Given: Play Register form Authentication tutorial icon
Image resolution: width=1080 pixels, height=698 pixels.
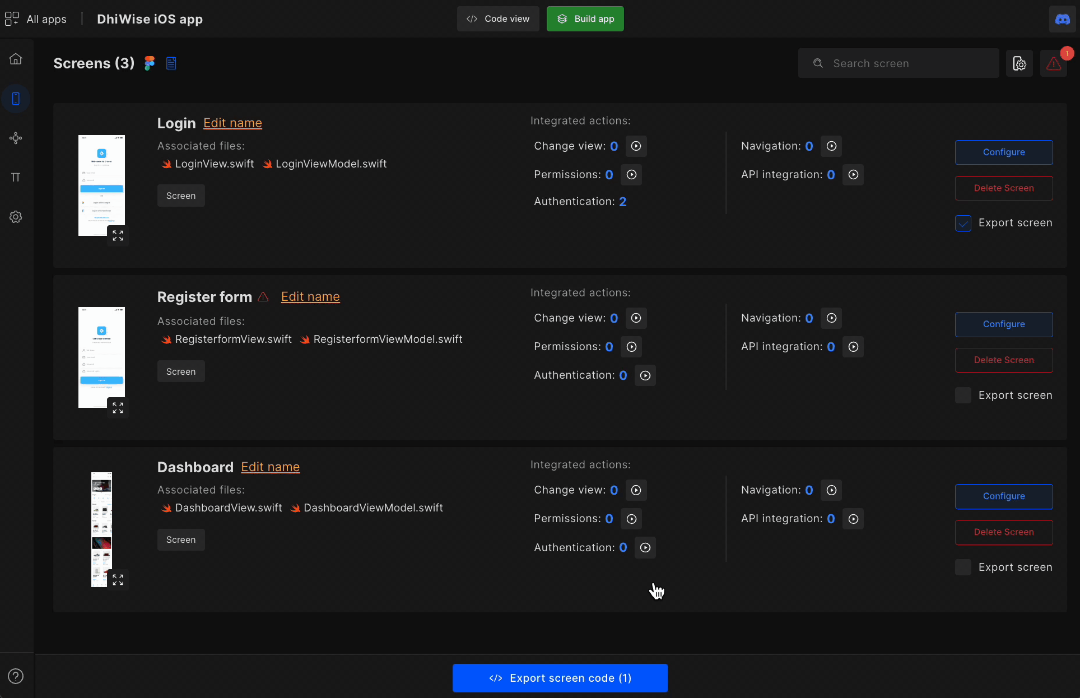Looking at the screenshot, I should coord(645,375).
